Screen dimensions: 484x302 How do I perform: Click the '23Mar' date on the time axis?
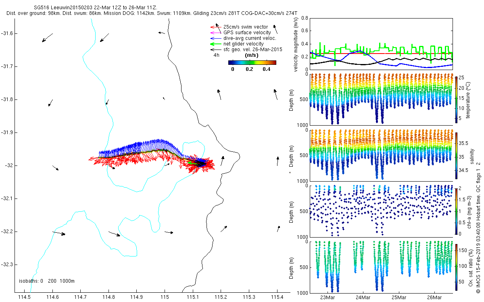[327, 298]
